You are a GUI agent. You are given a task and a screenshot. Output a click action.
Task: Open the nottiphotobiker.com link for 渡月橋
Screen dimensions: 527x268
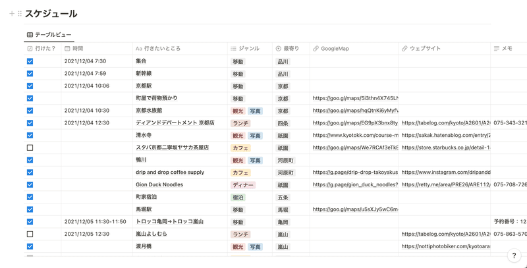coord(446,246)
